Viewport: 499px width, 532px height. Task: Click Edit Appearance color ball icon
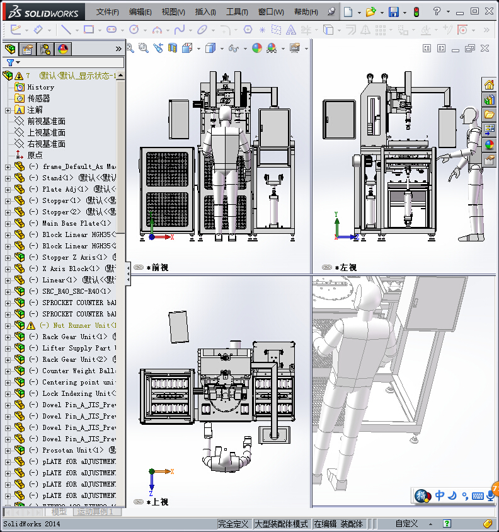[x=257, y=48]
